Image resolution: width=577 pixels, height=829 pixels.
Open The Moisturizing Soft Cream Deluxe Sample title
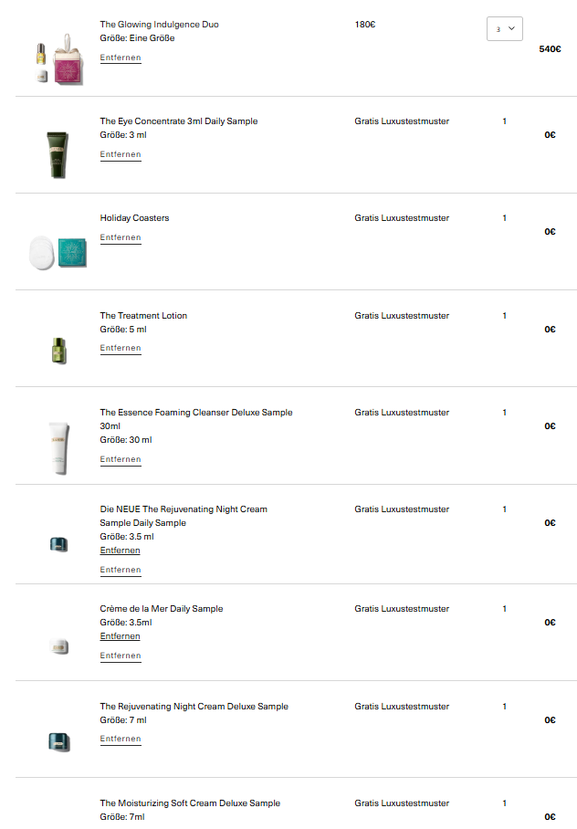(190, 803)
